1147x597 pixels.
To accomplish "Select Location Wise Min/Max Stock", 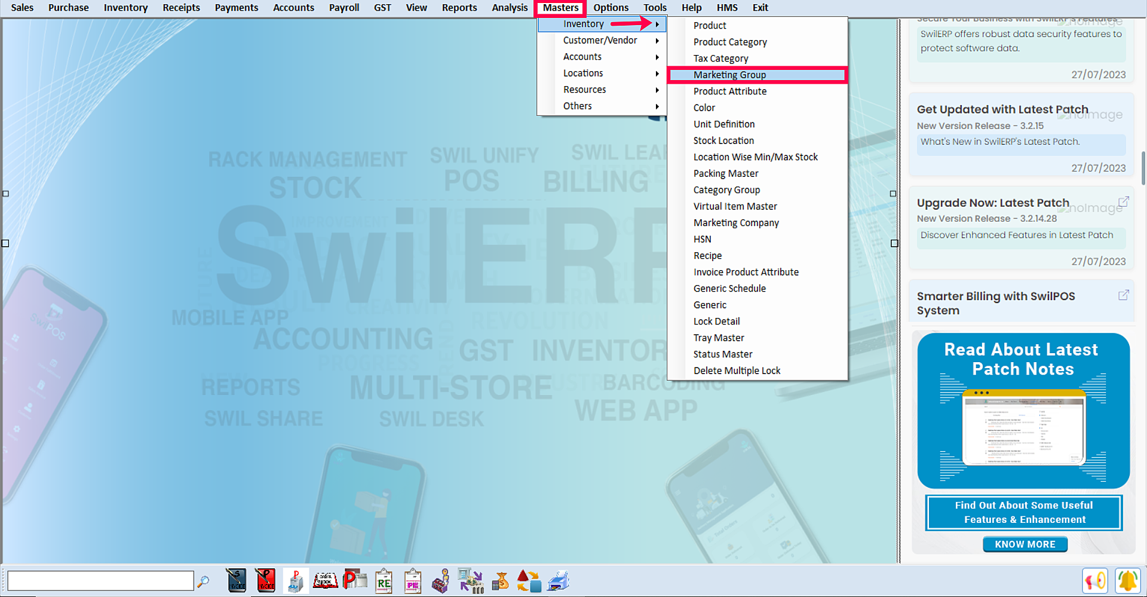I will 757,157.
